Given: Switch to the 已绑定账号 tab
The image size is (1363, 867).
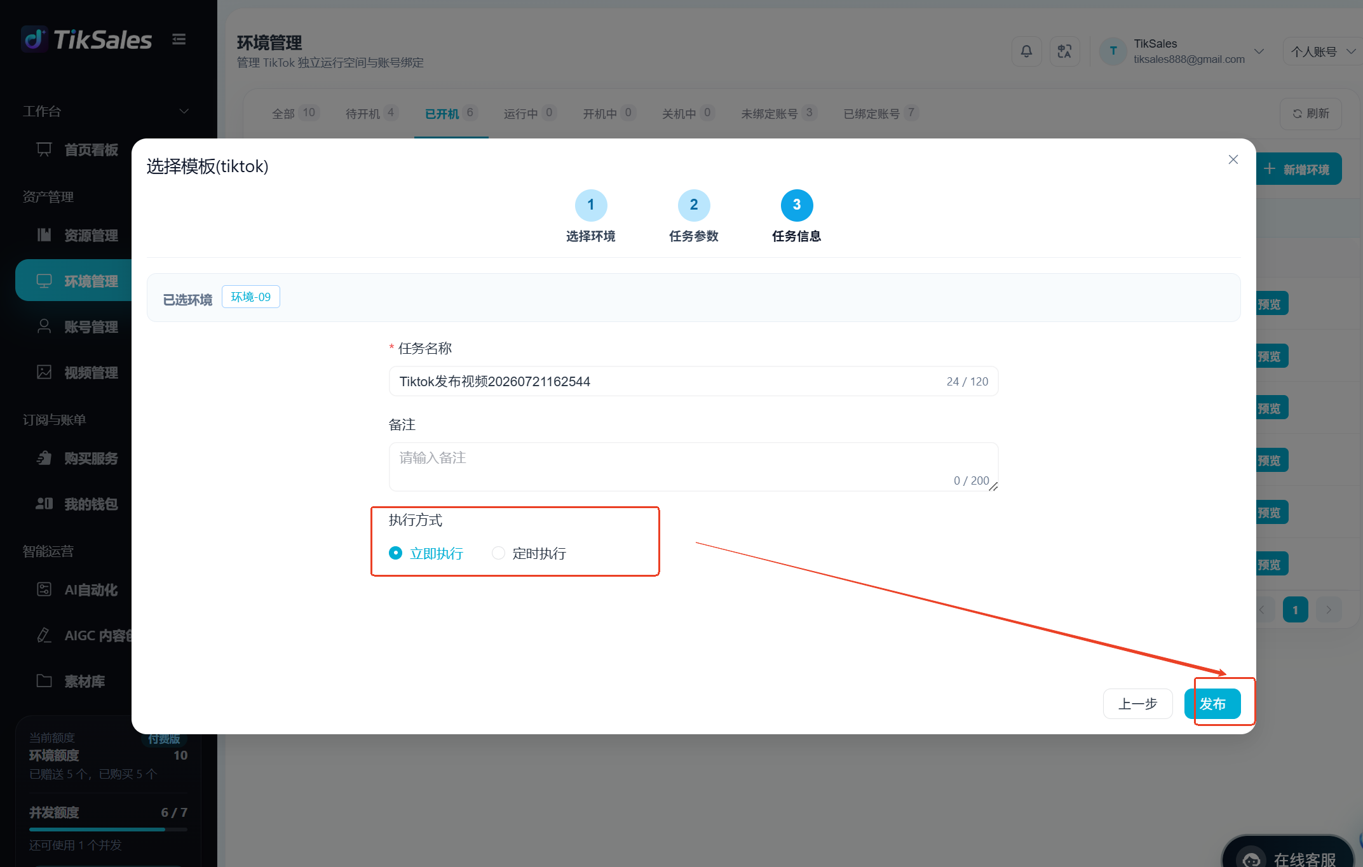Looking at the screenshot, I should [x=880, y=113].
